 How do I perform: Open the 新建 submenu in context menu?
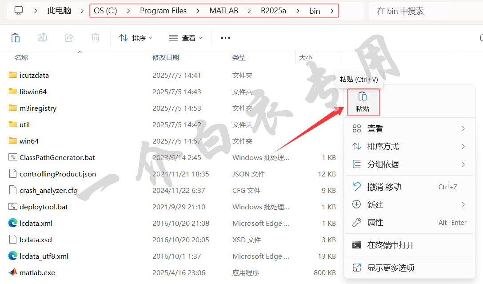pyautogui.click(x=409, y=204)
